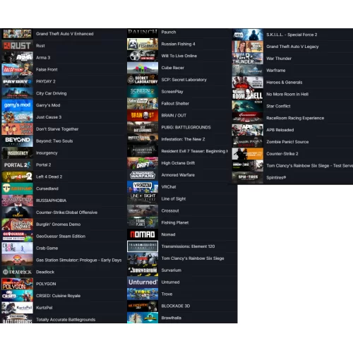Open the PORTAL 2 logo thumbnail
Screen dimensions: 353x353
pos(17,164)
